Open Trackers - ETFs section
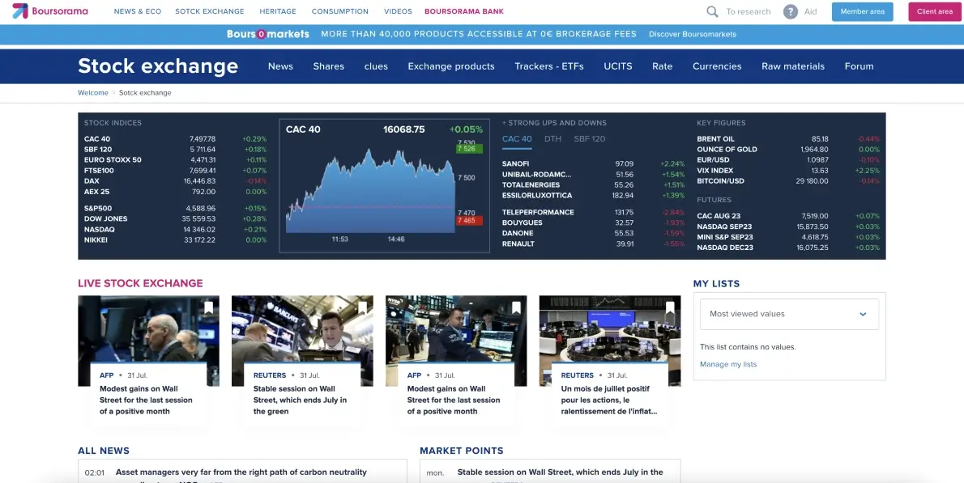Screen dimensions: 964x483 [x=549, y=66]
